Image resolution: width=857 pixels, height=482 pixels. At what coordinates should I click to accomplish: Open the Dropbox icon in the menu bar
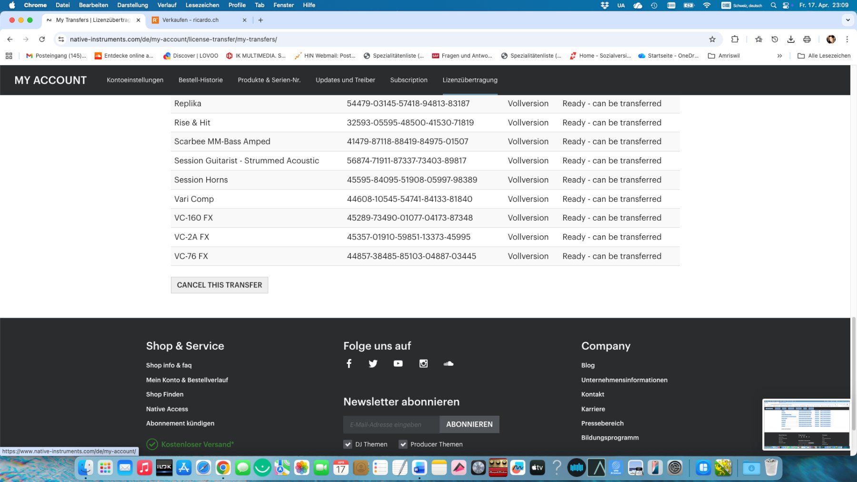coord(605,5)
